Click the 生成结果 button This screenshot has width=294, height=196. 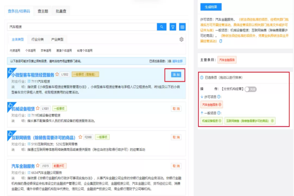click(211, 7)
